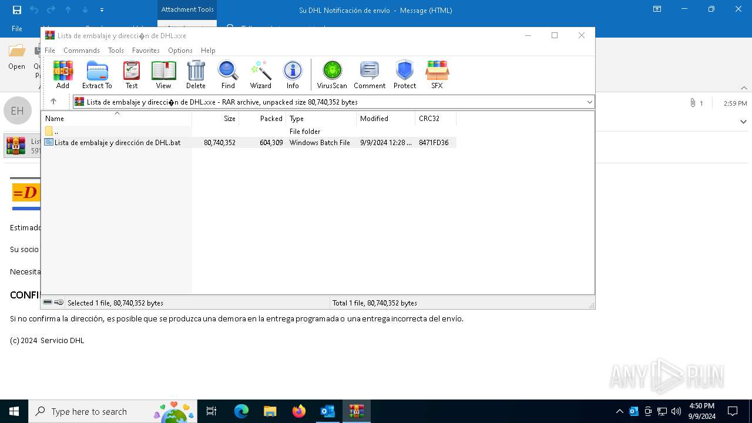Open File Explorer from the taskbar
Image resolution: width=752 pixels, height=423 pixels.
point(270,411)
